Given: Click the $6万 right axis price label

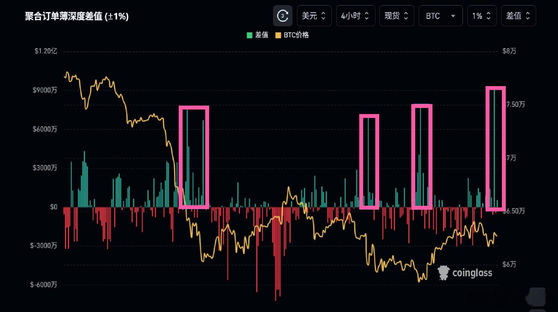Looking at the screenshot, I should tap(509, 264).
